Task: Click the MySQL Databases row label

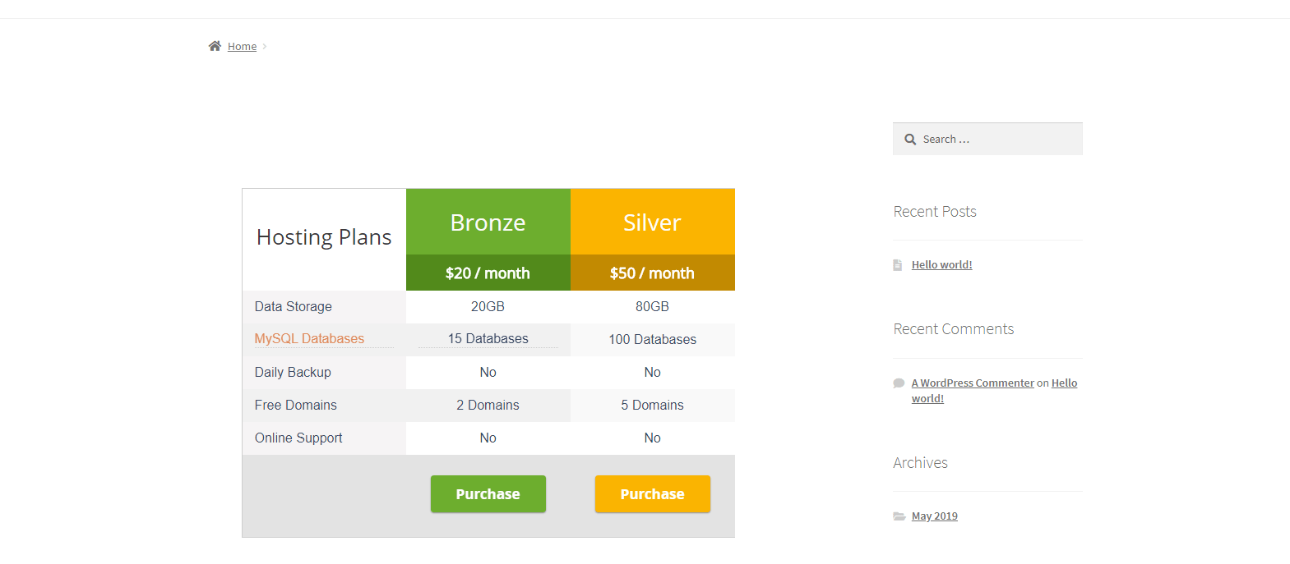Action: tap(309, 339)
